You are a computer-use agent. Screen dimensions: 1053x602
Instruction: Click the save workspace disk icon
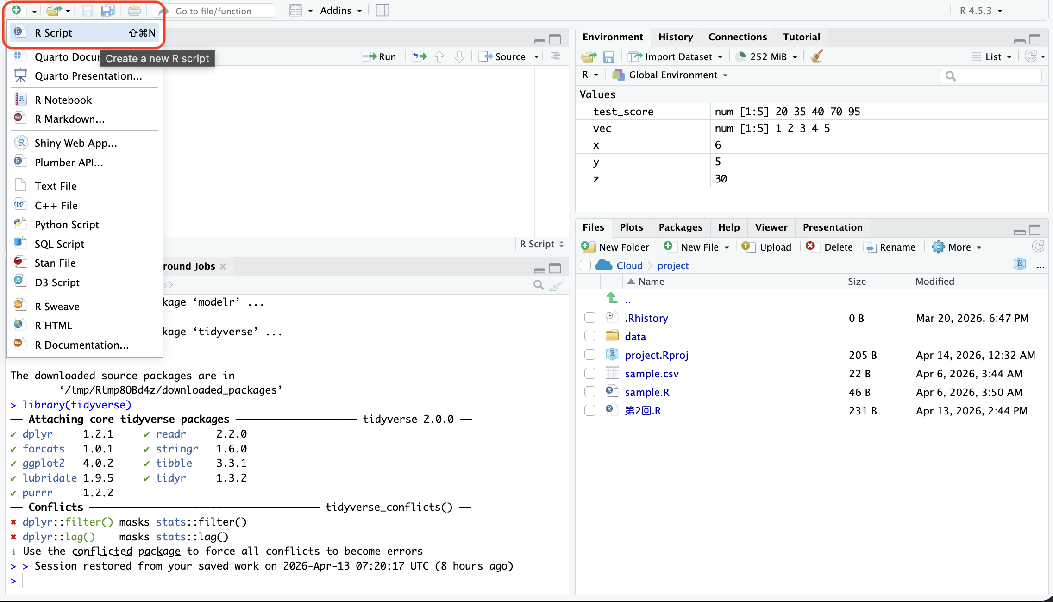608,57
